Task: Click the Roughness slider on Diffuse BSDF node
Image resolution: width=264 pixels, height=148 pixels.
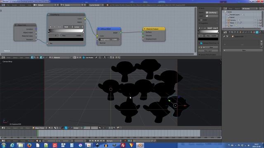Action: [x=109, y=39]
